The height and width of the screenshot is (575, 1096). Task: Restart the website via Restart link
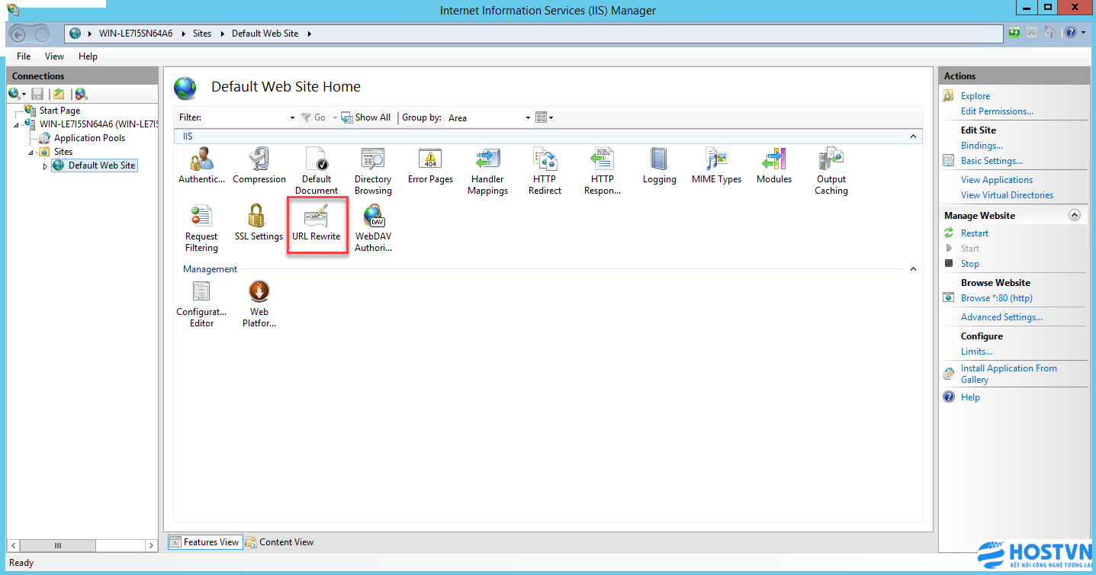pos(974,233)
